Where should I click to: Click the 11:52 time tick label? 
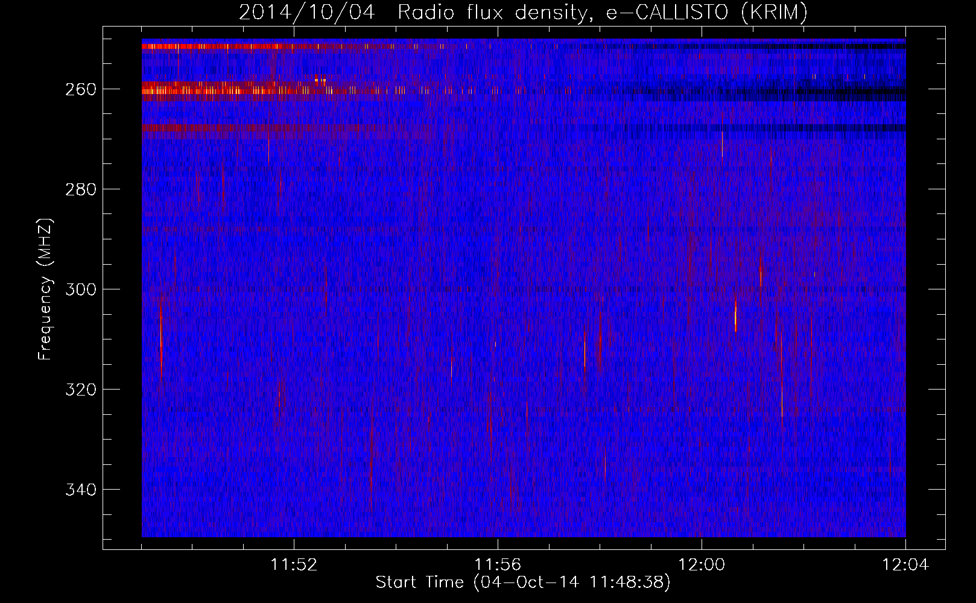(294, 565)
